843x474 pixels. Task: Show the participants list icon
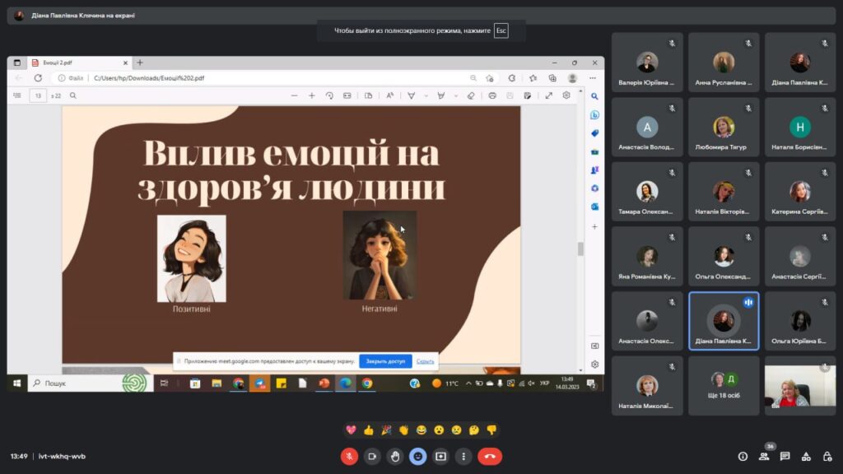pos(764,456)
